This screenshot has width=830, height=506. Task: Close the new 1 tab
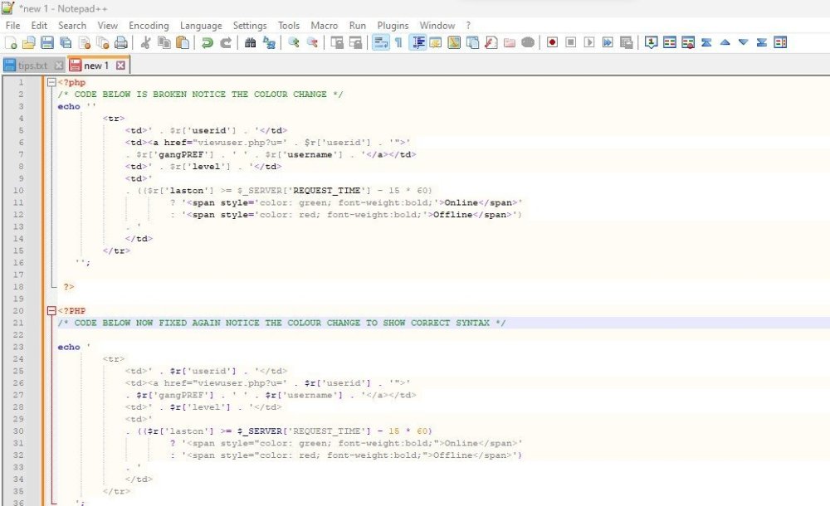120,66
